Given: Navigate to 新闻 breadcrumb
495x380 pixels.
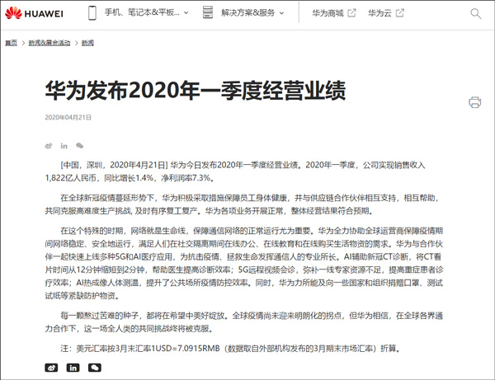Looking at the screenshot, I should (87, 43).
